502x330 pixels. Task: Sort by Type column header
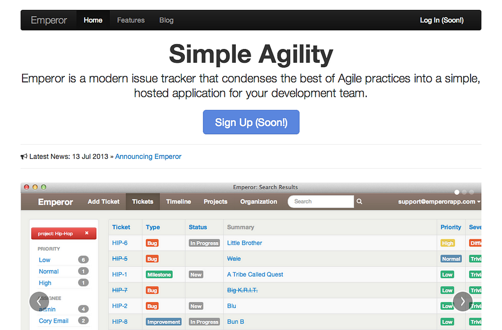(153, 227)
